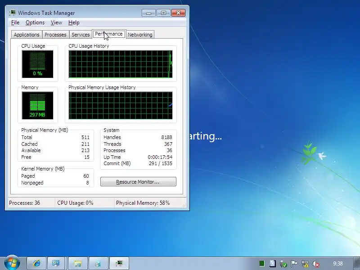Click the 9:38 taskbar clock
Screen dimensions: 360x270
[338, 264]
